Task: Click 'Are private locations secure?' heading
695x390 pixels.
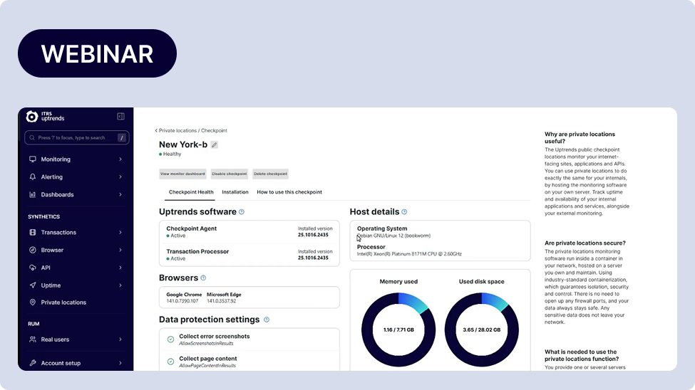Action: tap(585, 243)
